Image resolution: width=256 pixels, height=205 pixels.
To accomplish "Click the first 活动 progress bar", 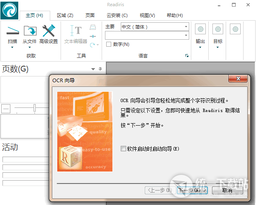I will click(26, 160).
